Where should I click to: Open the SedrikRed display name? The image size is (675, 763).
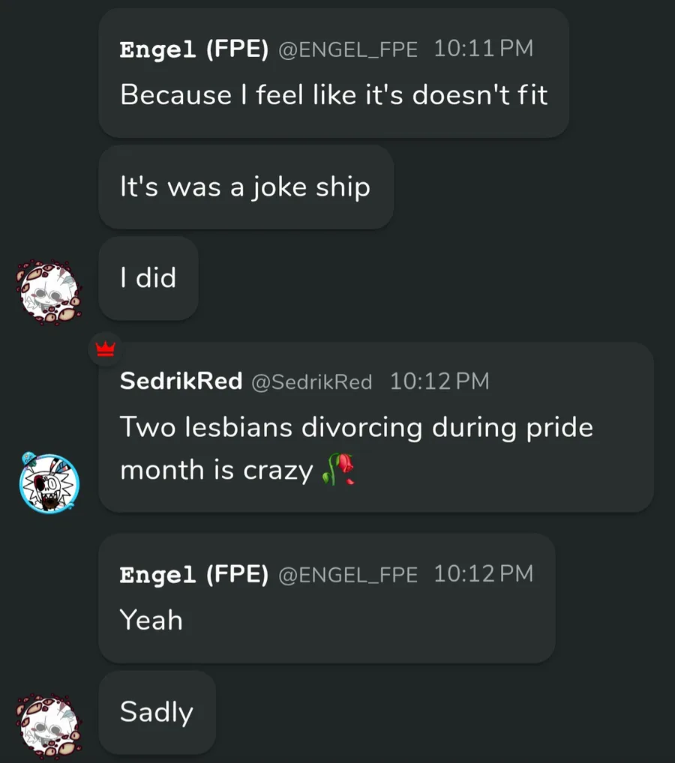[x=181, y=381]
